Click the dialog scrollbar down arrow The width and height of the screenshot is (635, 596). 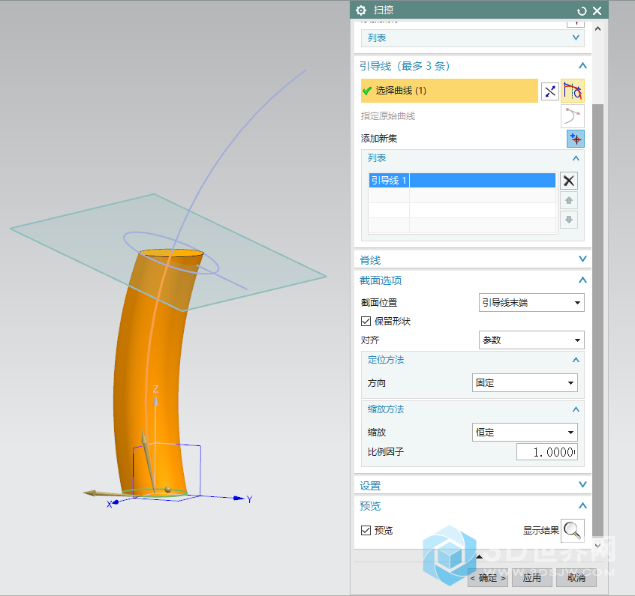click(x=597, y=546)
